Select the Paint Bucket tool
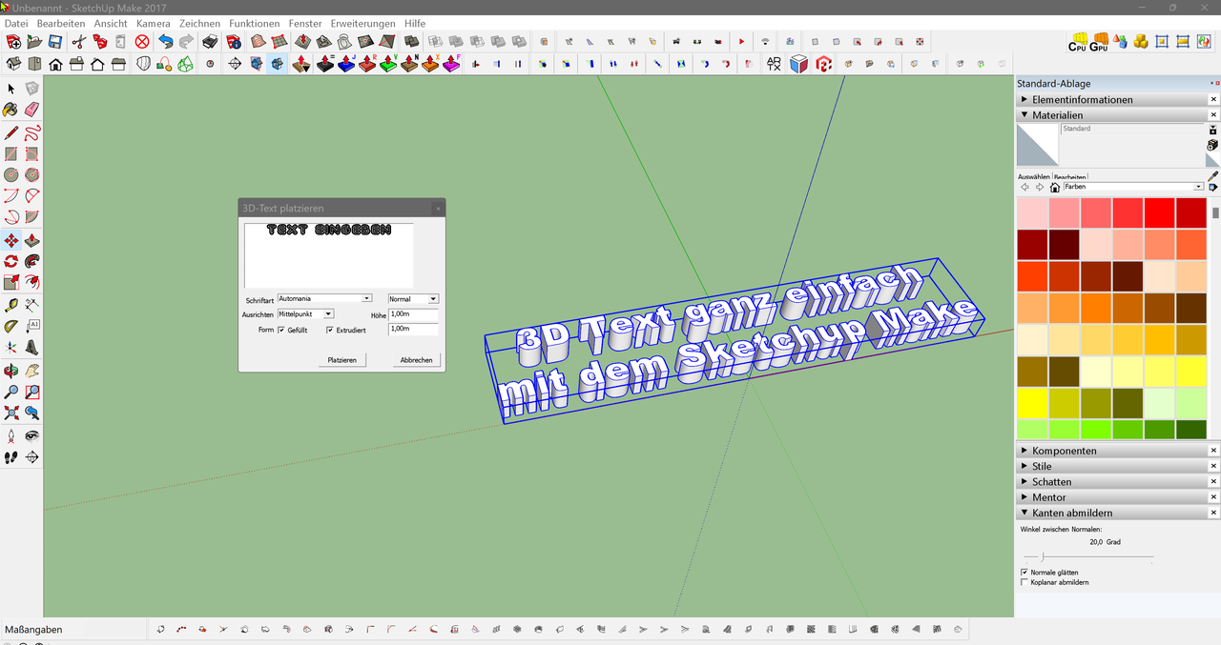 [10, 110]
